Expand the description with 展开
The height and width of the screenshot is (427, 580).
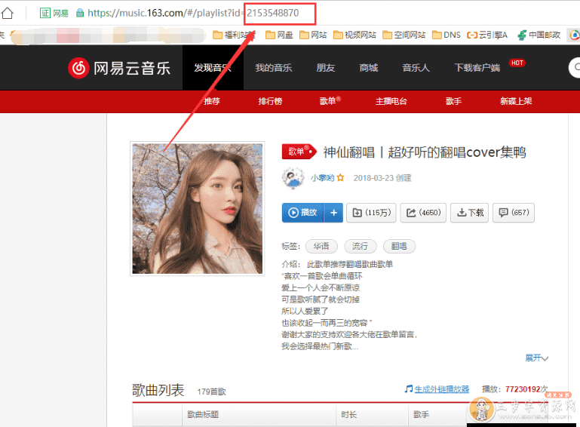click(536, 358)
